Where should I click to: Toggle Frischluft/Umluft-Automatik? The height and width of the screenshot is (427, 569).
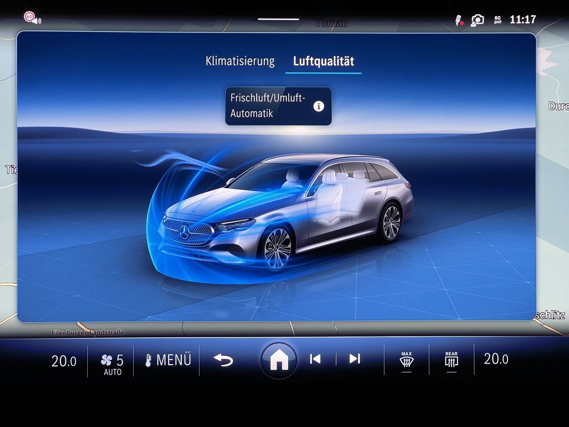[x=278, y=106]
